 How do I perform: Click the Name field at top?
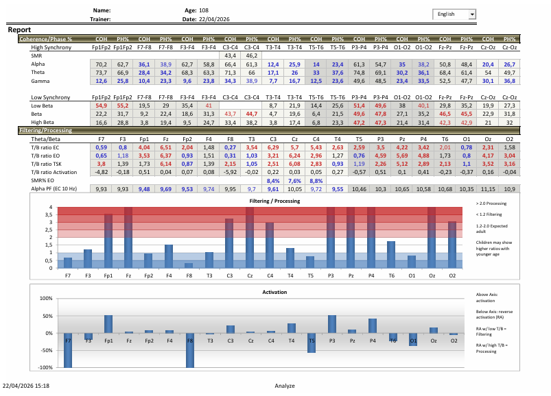[101, 11]
